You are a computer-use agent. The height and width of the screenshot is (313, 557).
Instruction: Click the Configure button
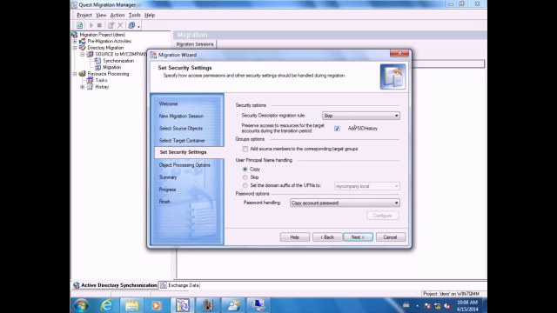(x=383, y=216)
